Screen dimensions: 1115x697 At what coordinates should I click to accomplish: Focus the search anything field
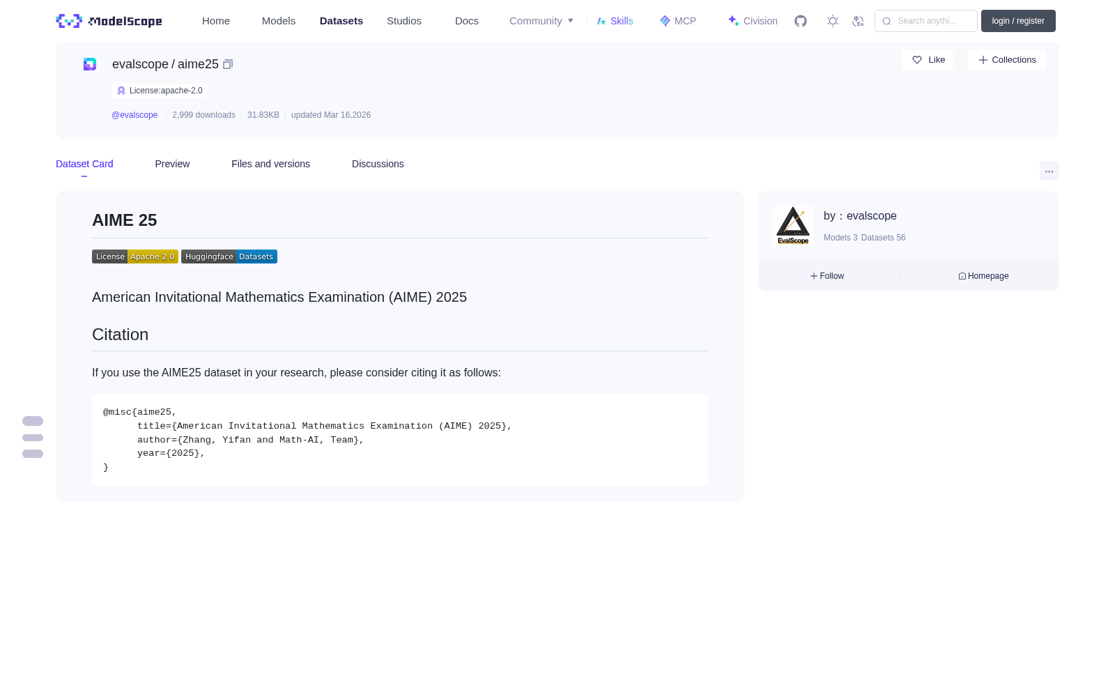(926, 21)
